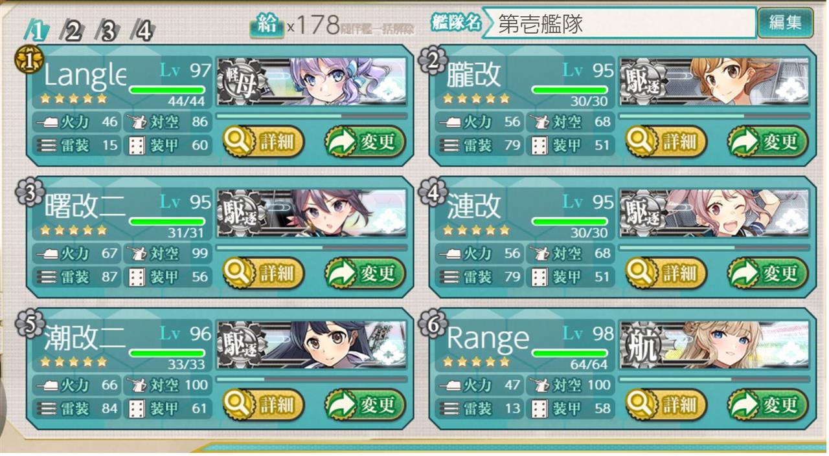Open 詳細 details for 朧改
Image resolution: width=829 pixels, height=456 pixels.
(x=666, y=142)
